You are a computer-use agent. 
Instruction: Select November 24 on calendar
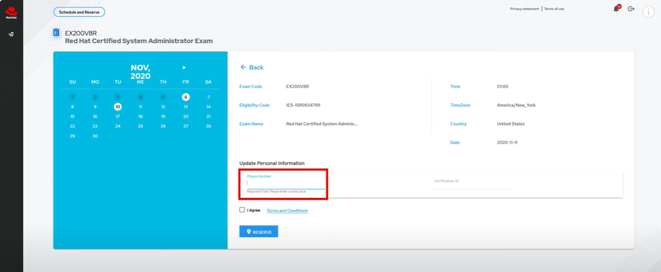coord(117,126)
